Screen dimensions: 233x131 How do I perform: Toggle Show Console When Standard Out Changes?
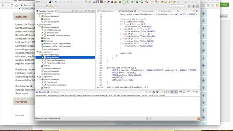tap(172, 92)
